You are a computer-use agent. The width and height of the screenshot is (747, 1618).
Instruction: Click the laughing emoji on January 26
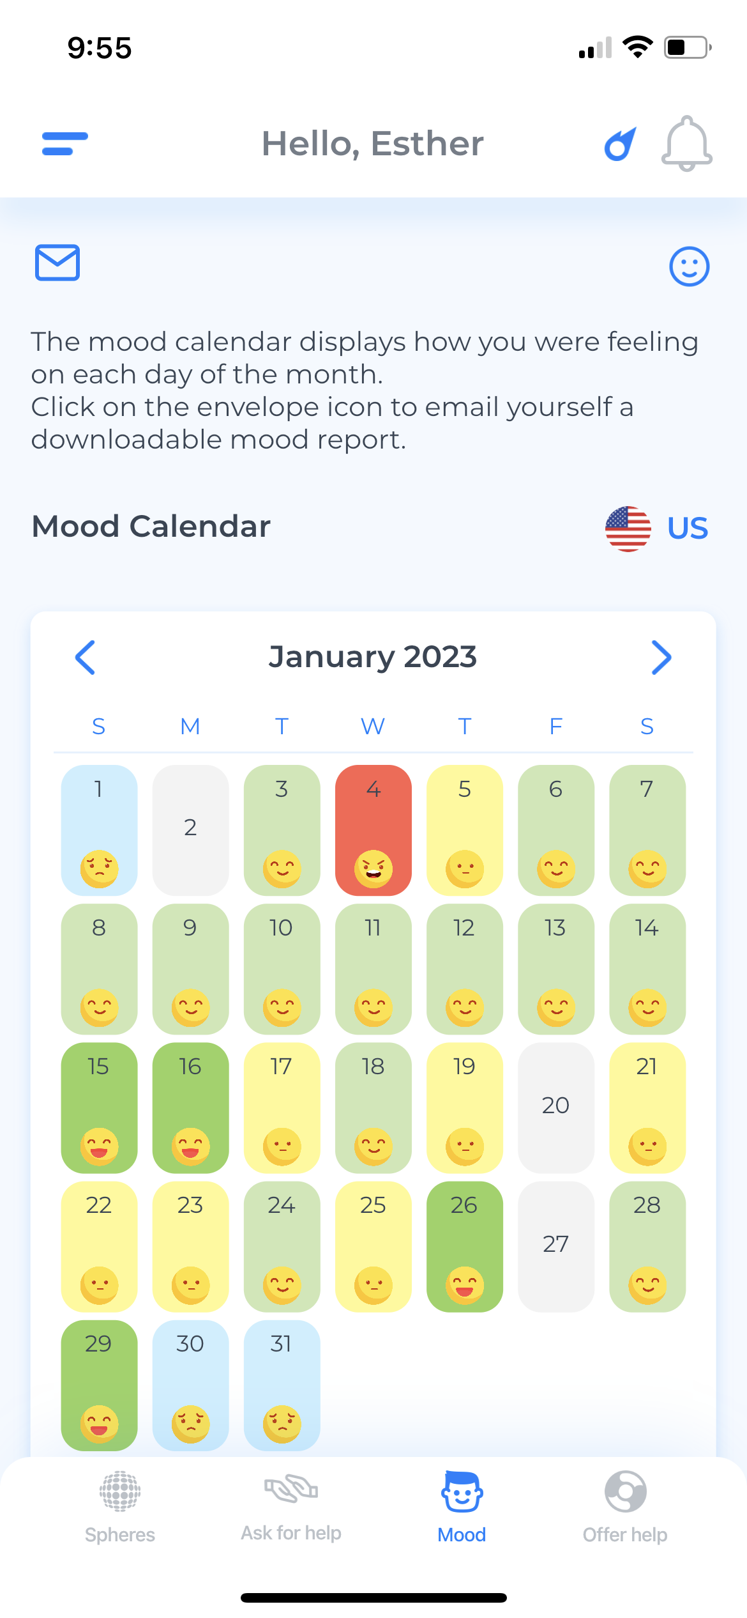tap(465, 1285)
